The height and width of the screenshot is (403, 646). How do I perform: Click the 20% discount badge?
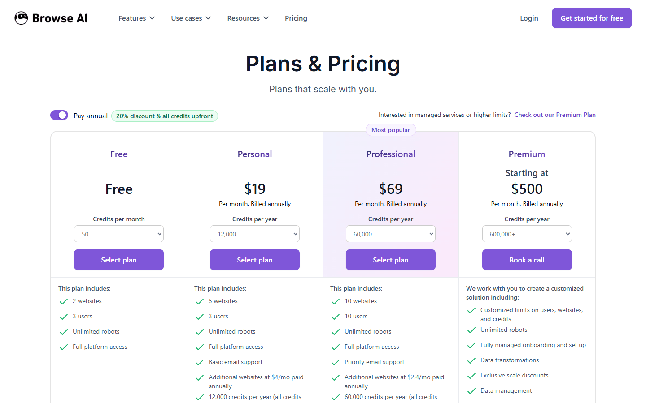click(x=165, y=116)
